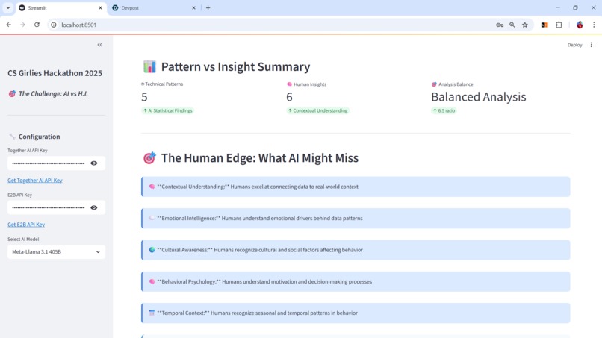
Task: Click the Emotional Intelligence info card text
Action: (260, 219)
